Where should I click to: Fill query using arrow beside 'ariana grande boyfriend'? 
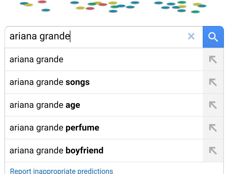click(213, 151)
